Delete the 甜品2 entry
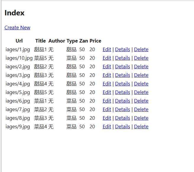 pyautogui.click(x=141, y=66)
